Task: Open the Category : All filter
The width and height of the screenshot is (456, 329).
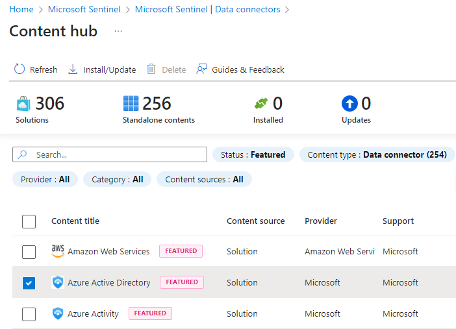Action: (117, 179)
